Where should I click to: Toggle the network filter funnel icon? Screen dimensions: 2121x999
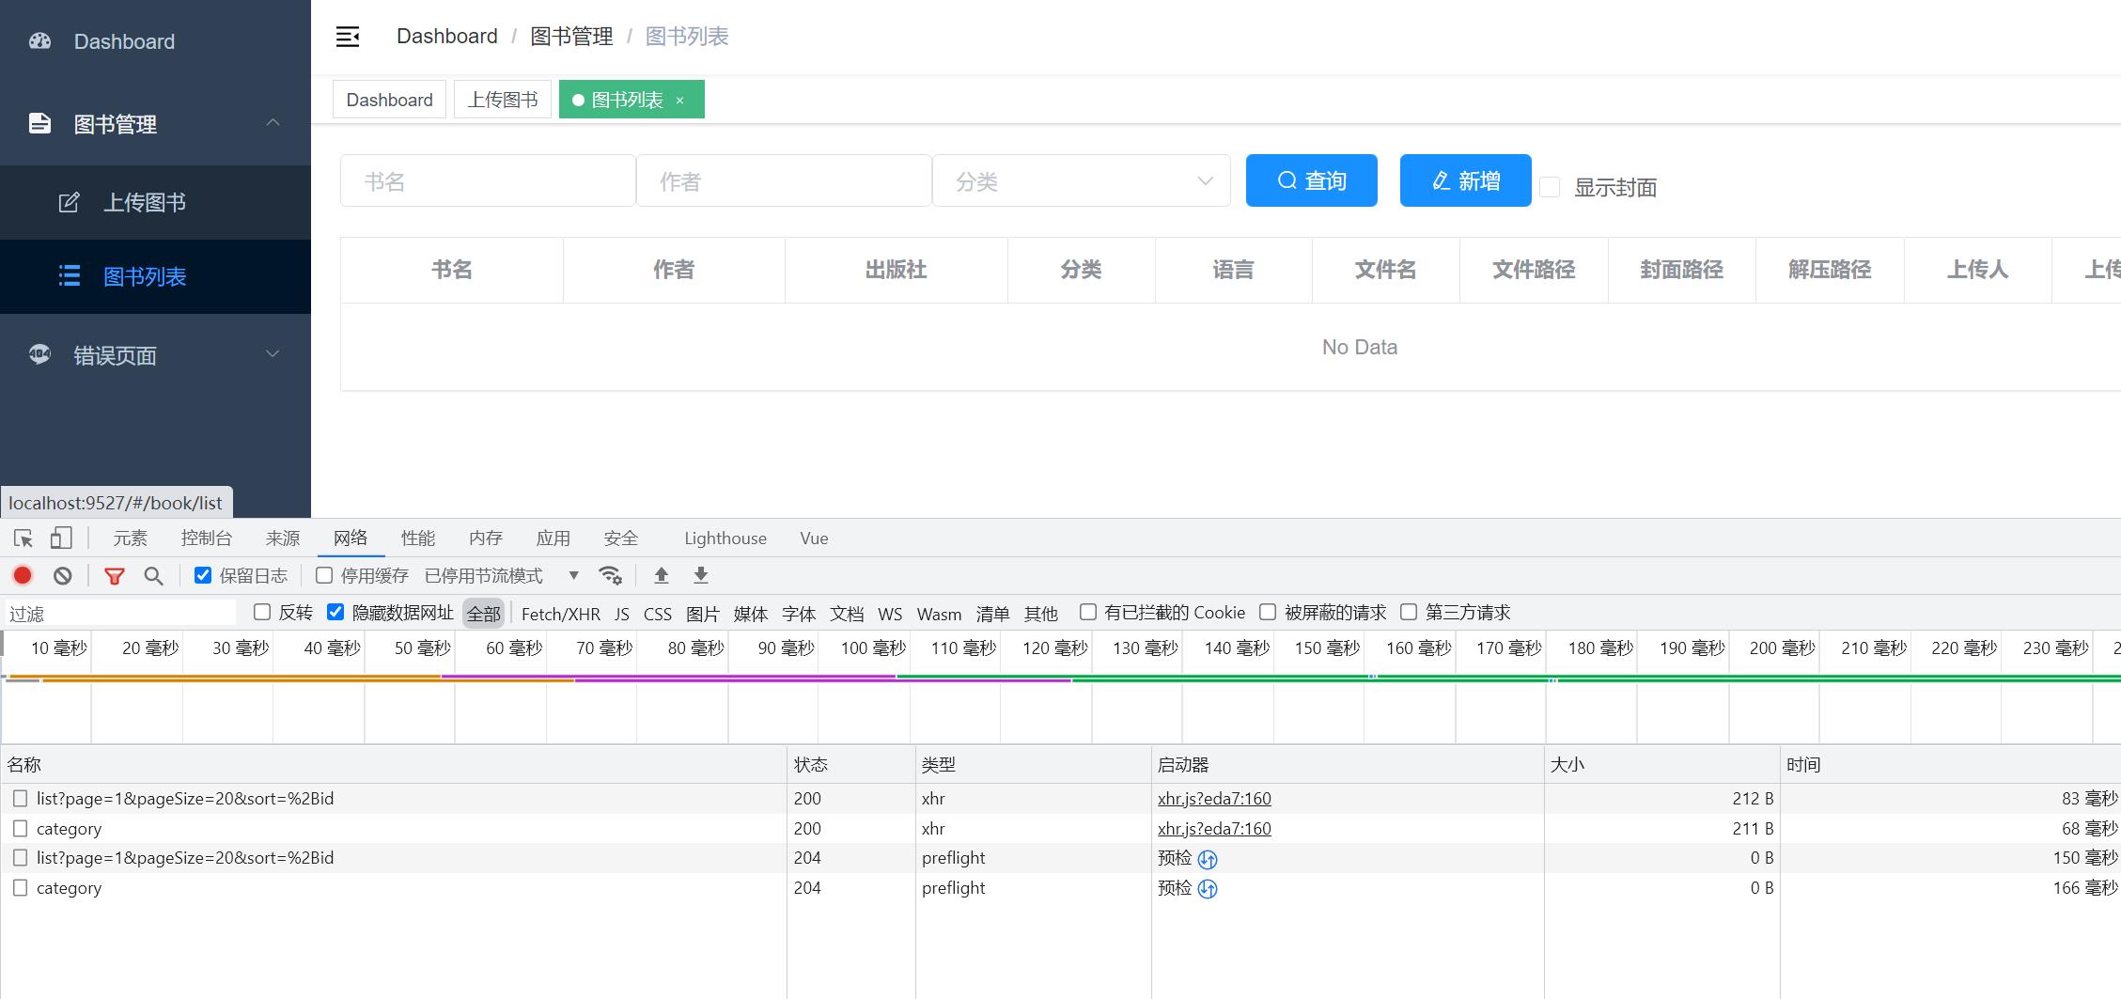coord(115,576)
